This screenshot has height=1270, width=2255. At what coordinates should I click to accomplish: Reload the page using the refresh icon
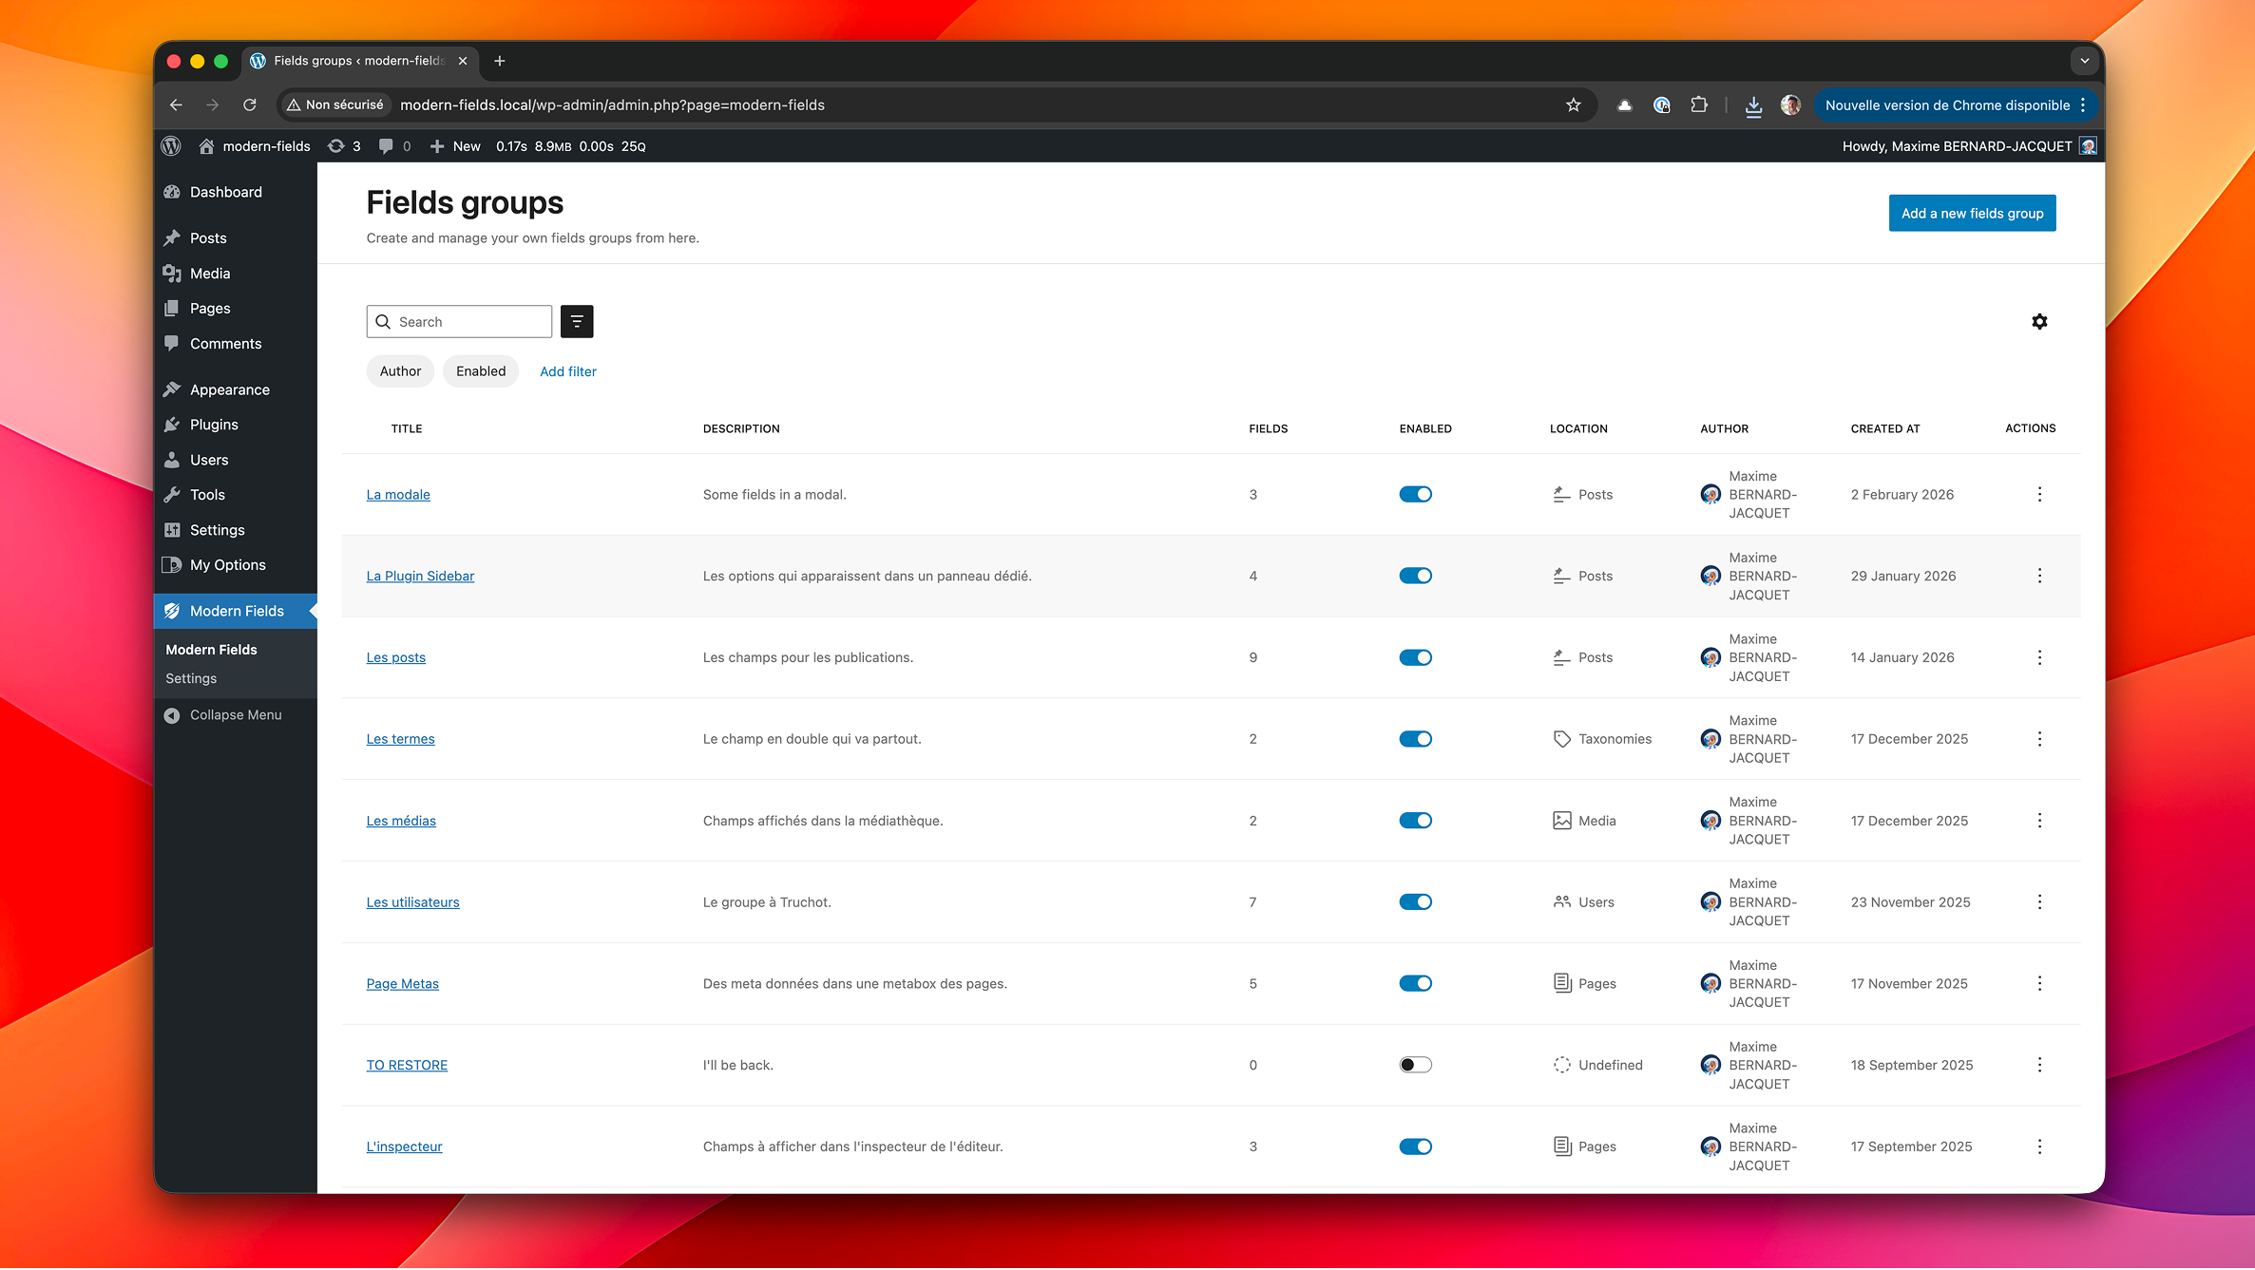(250, 105)
